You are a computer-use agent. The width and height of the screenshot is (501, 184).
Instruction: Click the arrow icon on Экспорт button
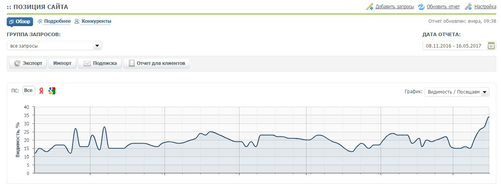pos(17,63)
